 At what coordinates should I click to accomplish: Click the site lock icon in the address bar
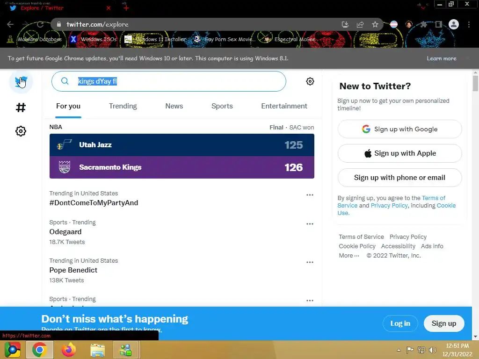(59, 24)
